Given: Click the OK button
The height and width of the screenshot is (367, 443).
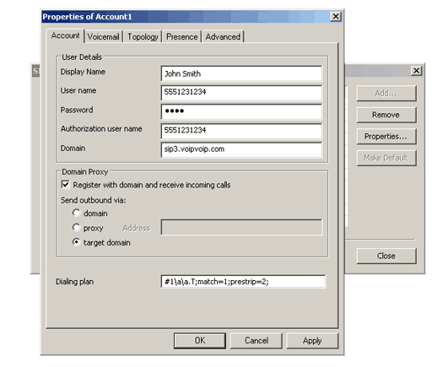Looking at the screenshot, I should pos(200,341).
